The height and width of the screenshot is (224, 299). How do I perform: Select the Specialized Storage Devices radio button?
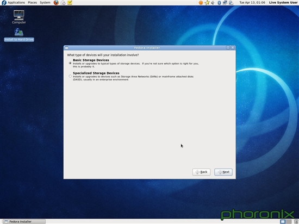(70, 76)
